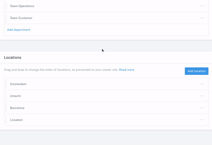Select the Barcelona location row

coord(106,108)
